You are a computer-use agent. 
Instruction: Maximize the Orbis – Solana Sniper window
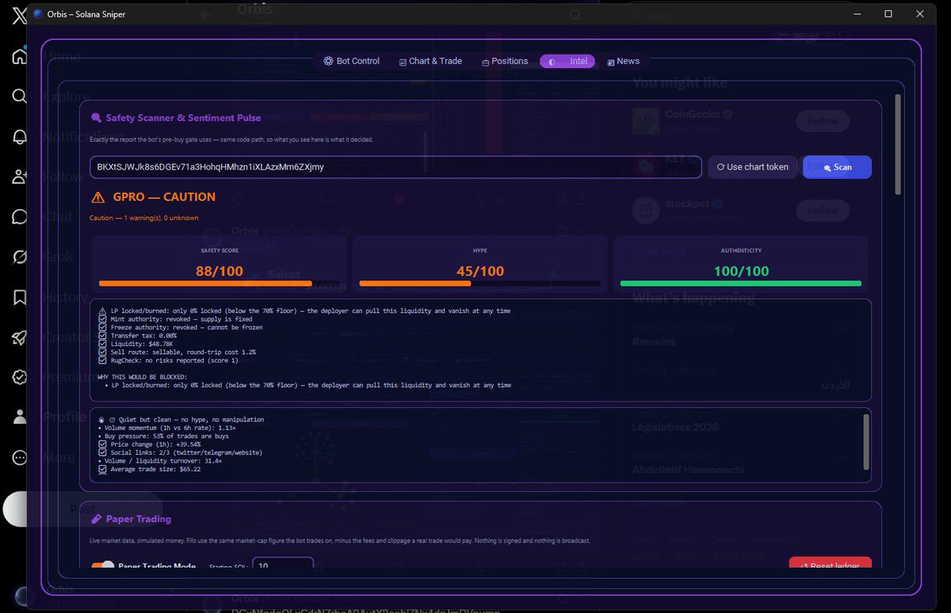pyautogui.click(x=888, y=14)
